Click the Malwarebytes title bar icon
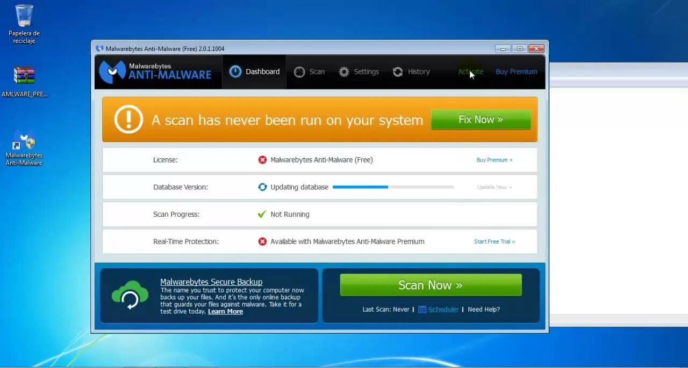Viewport: 688px width, 368px height. 99,49
